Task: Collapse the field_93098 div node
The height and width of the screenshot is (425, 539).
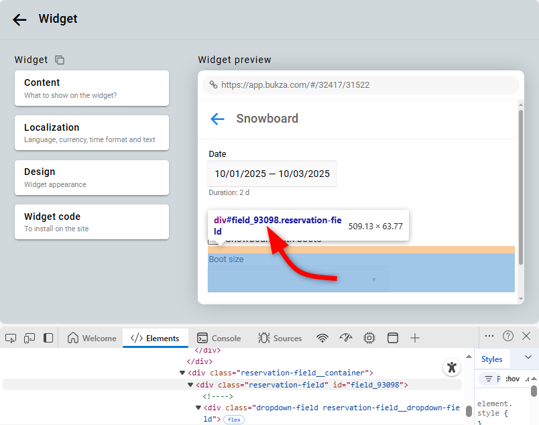Action: click(190, 385)
